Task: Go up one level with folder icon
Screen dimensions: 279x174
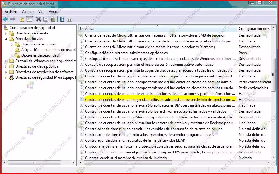Action: pyautogui.click(x=22, y=19)
